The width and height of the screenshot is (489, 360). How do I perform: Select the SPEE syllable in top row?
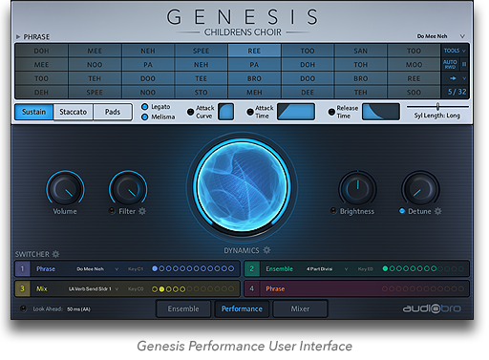(201, 51)
